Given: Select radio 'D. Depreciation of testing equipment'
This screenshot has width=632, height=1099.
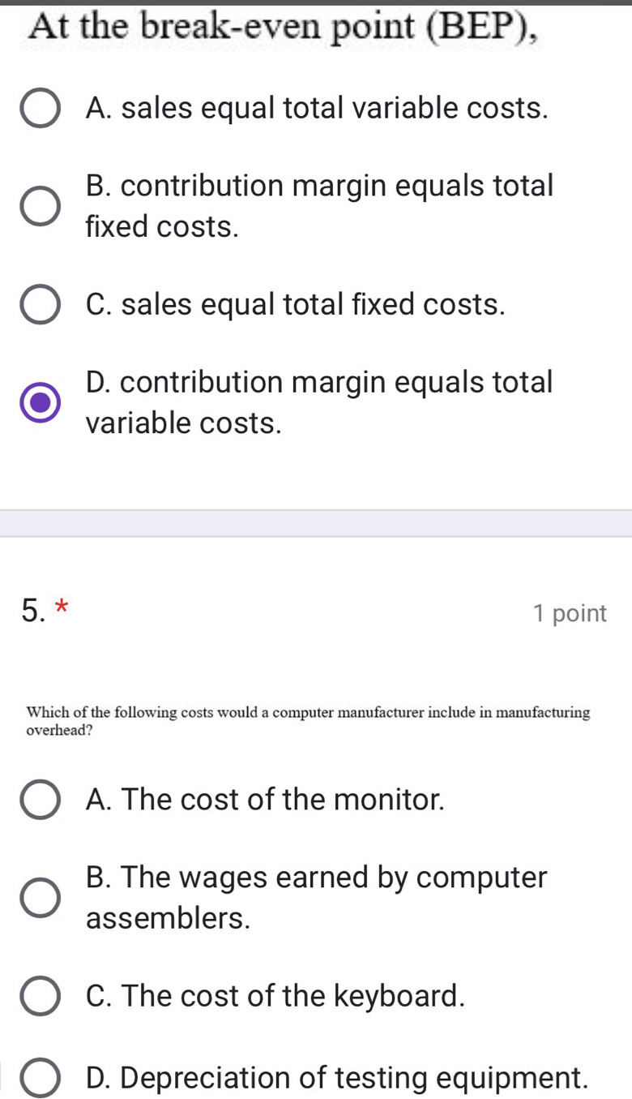Looking at the screenshot, I should (x=40, y=1080).
